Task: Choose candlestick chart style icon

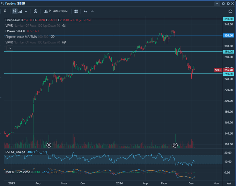Action: click(x=15, y=11)
